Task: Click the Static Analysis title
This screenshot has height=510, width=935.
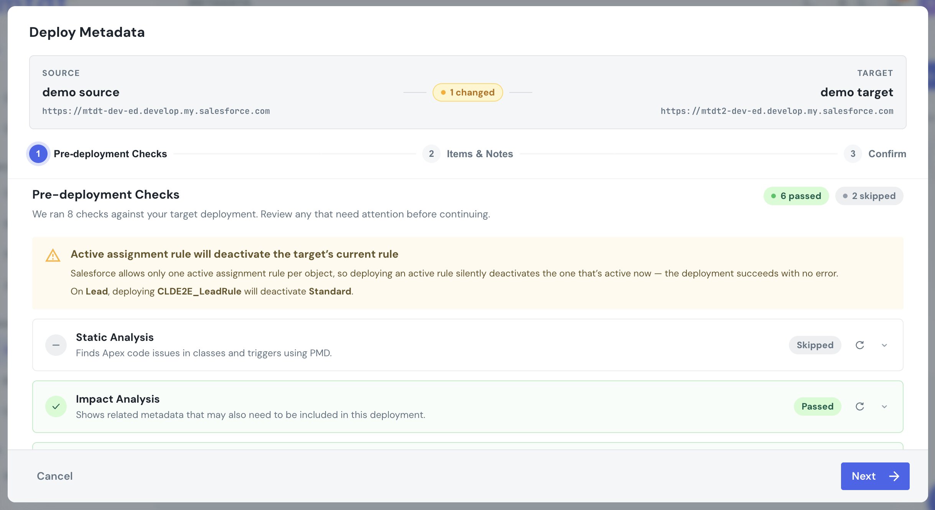Action: pyautogui.click(x=115, y=337)
